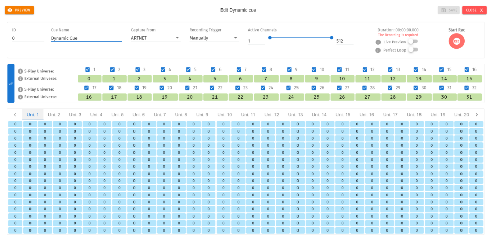Click the Cue Name text field

pyautogui.click(x=86, y=38)
